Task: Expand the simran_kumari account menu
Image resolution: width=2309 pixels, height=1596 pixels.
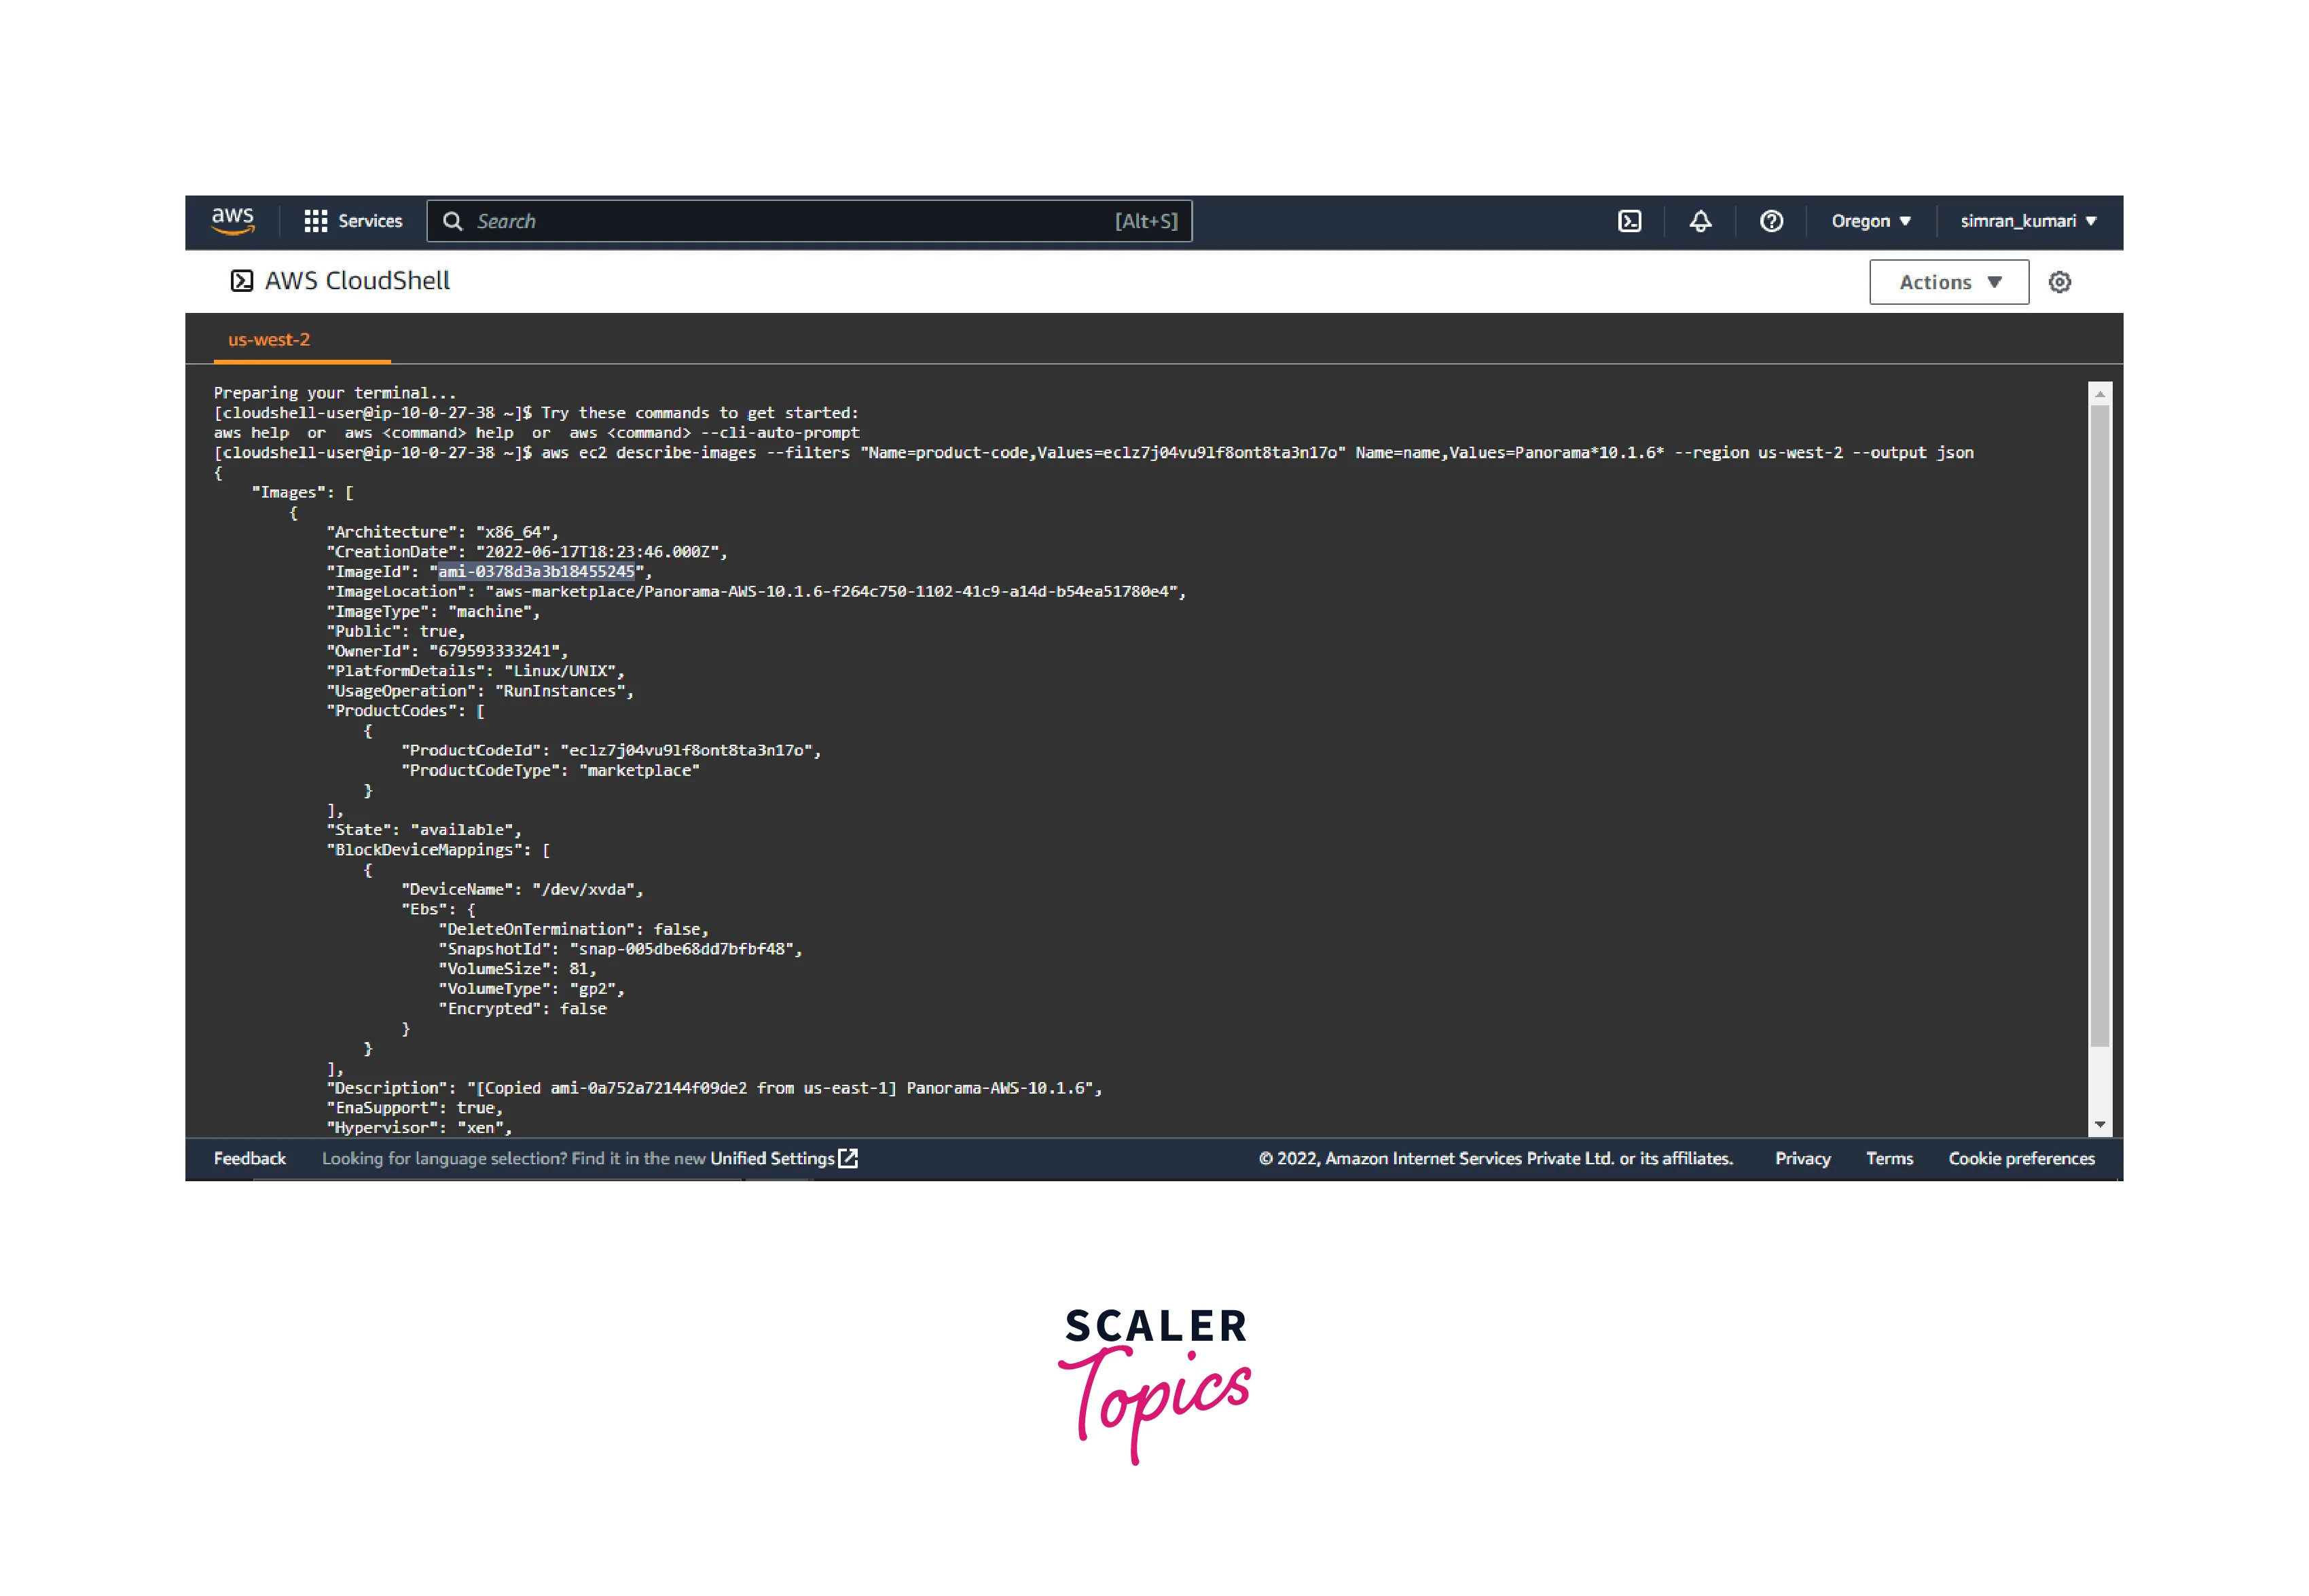Action: (2027, 221)
